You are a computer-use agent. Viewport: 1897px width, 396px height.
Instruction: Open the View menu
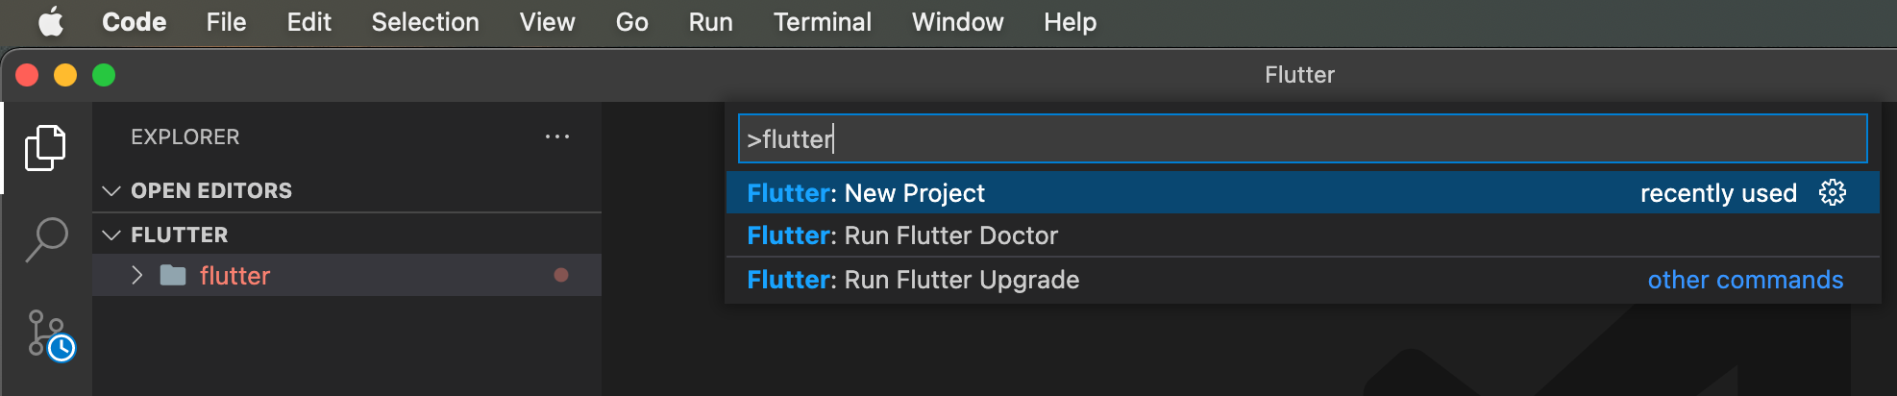547,21
